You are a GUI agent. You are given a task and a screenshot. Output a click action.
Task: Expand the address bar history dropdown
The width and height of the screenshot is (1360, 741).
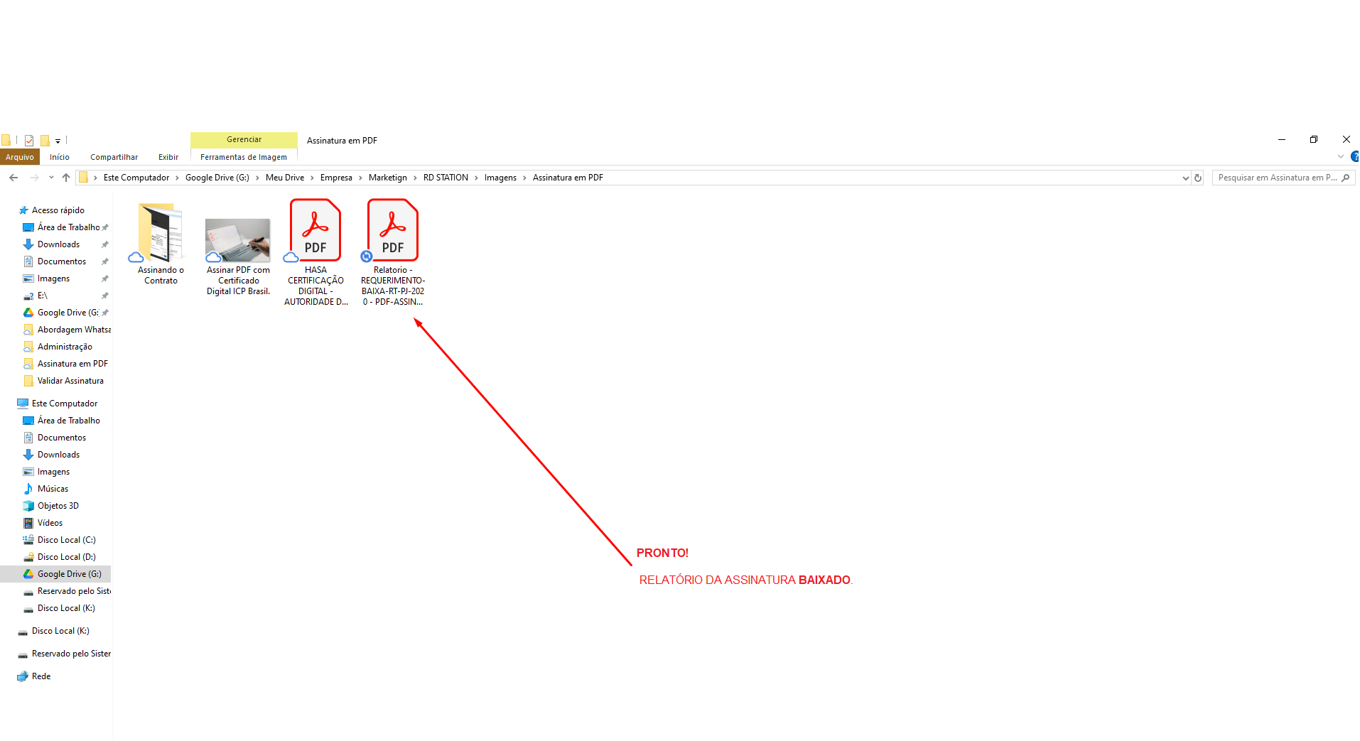[1185, 177]
